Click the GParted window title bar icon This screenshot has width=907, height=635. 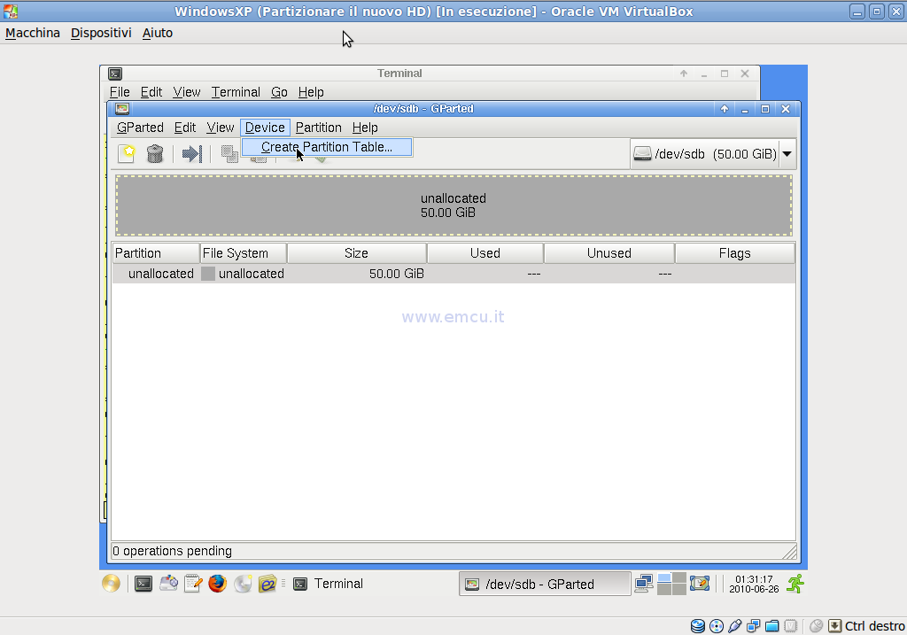pyautogui.click(x=121, y=109)
